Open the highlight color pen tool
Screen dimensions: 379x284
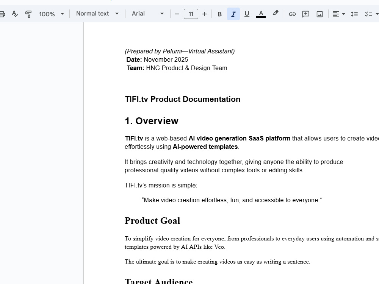pyautogui.click(x=275, y=14)
